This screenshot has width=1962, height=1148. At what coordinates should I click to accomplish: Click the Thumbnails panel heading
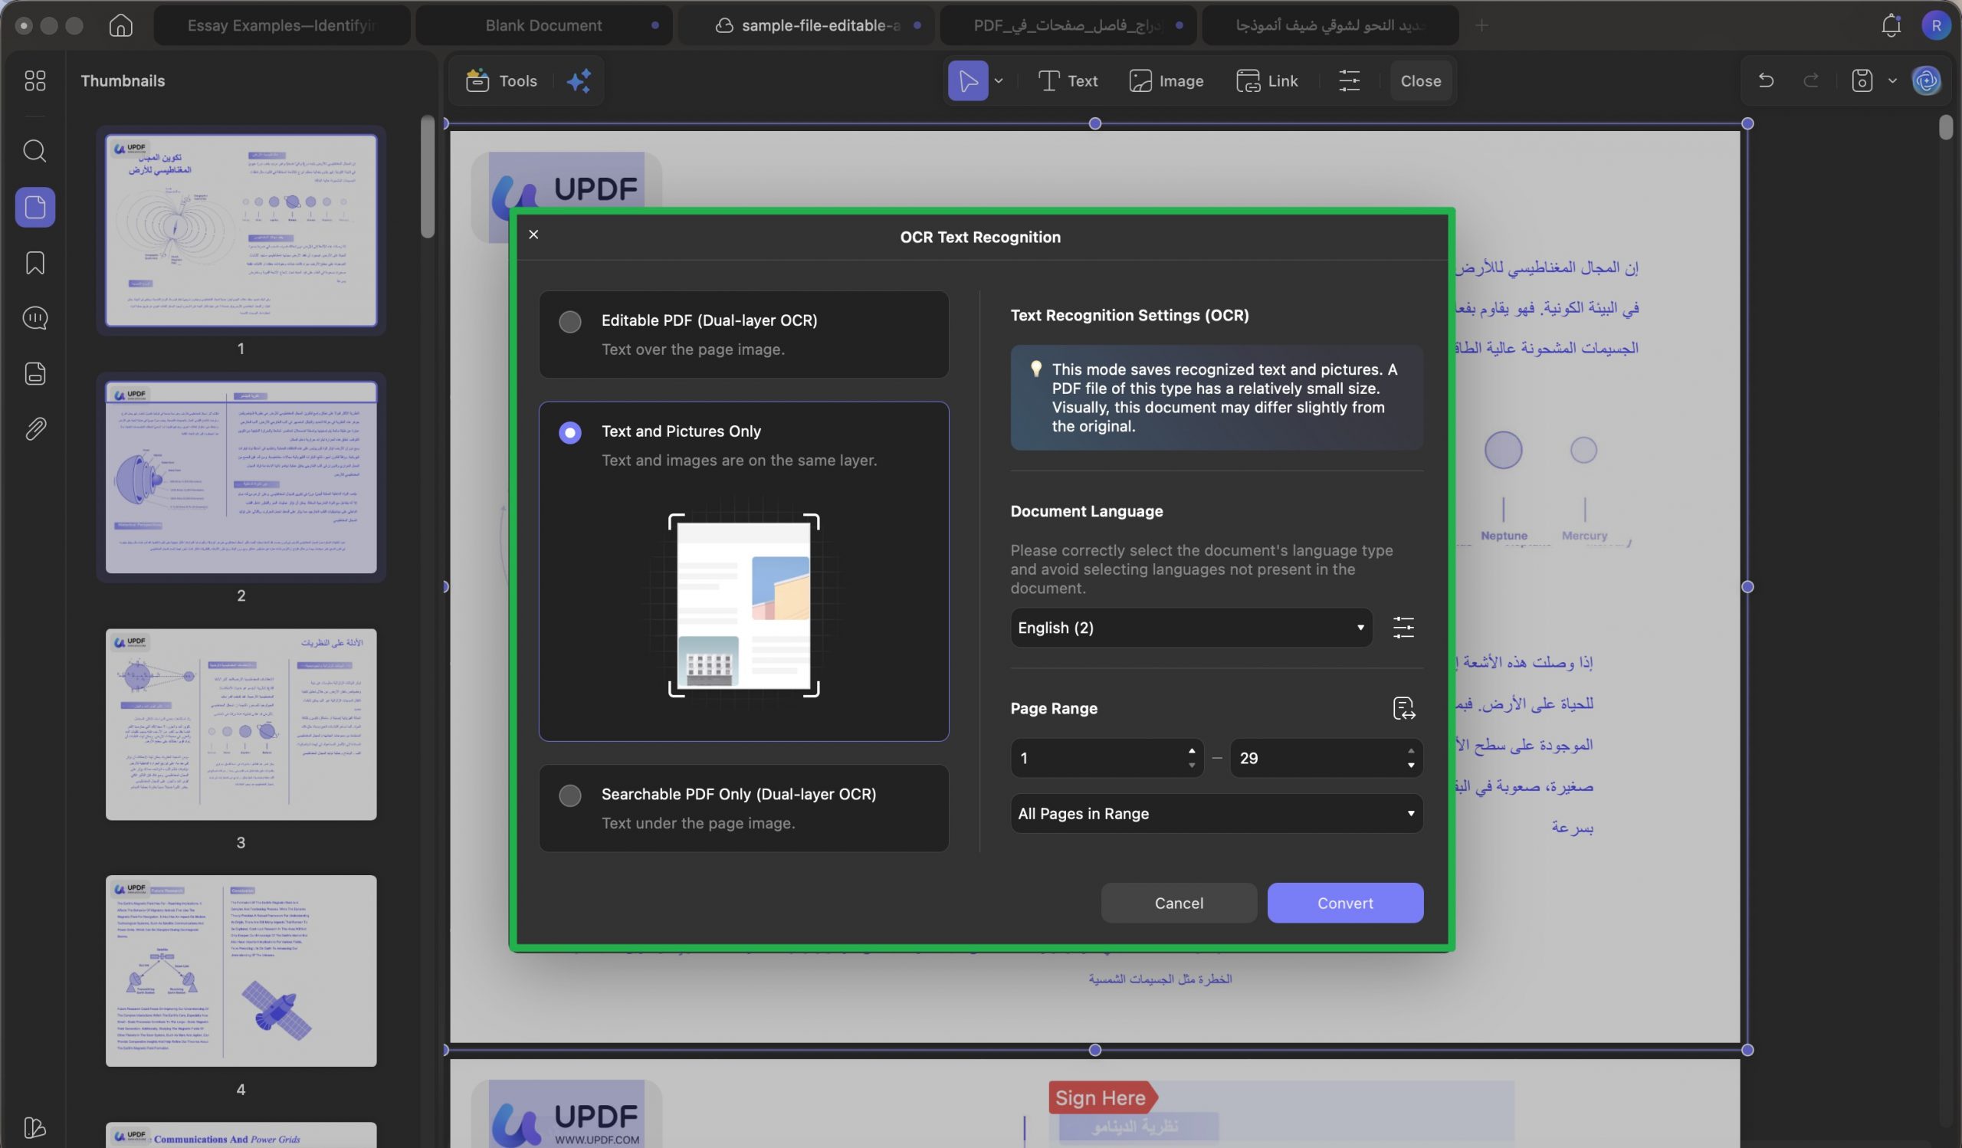pos(123,81)
